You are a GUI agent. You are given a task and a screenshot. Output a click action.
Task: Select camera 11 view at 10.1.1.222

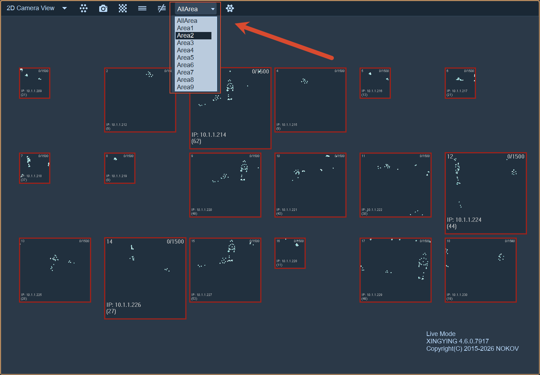point(395,185)
